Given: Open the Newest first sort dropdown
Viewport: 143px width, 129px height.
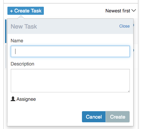Looking at the screenshot, I should 121,11.
